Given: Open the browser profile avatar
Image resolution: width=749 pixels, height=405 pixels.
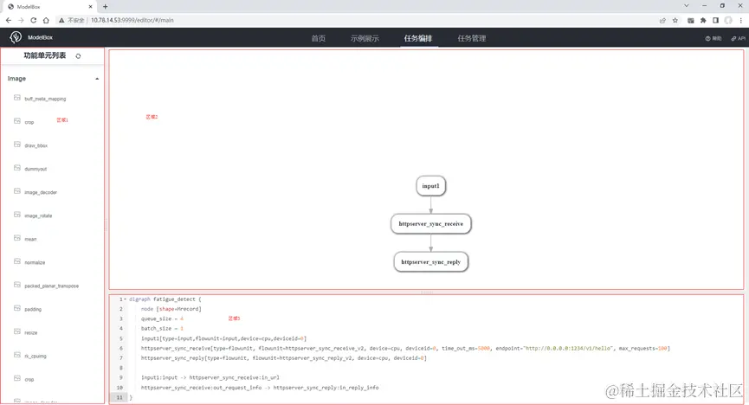Looking at the screenshot, I should click(x=728, y=20).
